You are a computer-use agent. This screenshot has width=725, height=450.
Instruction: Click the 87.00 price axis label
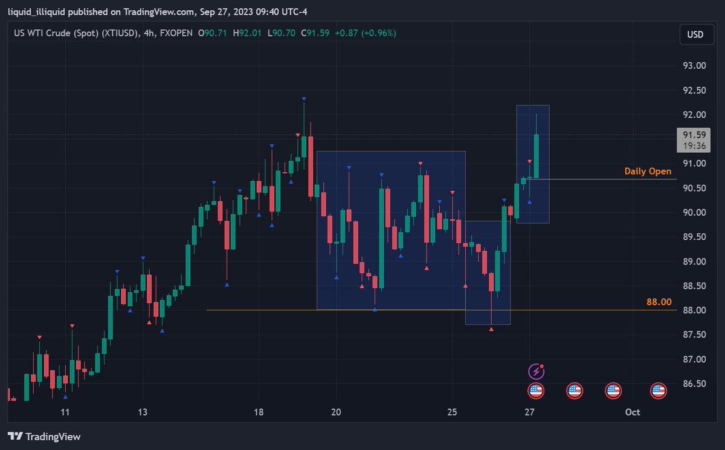695,359
